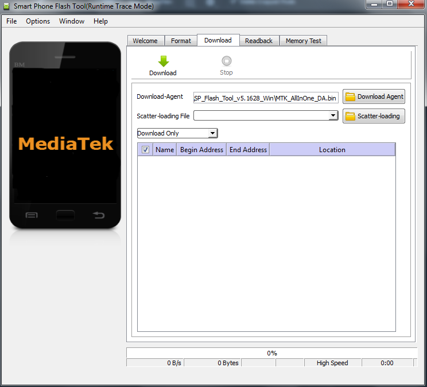
Task: Toggle the select-all checkbox in table header
Action: pyautogui.click(x=145, y=150)
